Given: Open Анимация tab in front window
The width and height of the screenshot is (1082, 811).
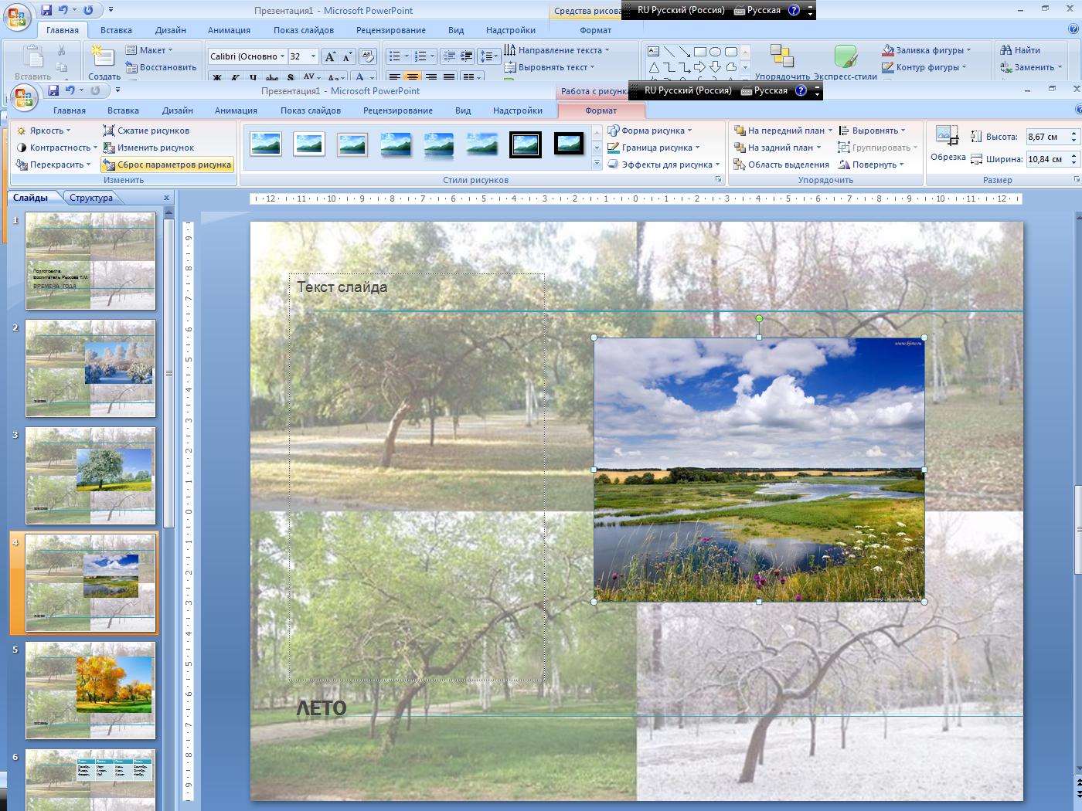Looking at the screenshot, I should point(236,110).
